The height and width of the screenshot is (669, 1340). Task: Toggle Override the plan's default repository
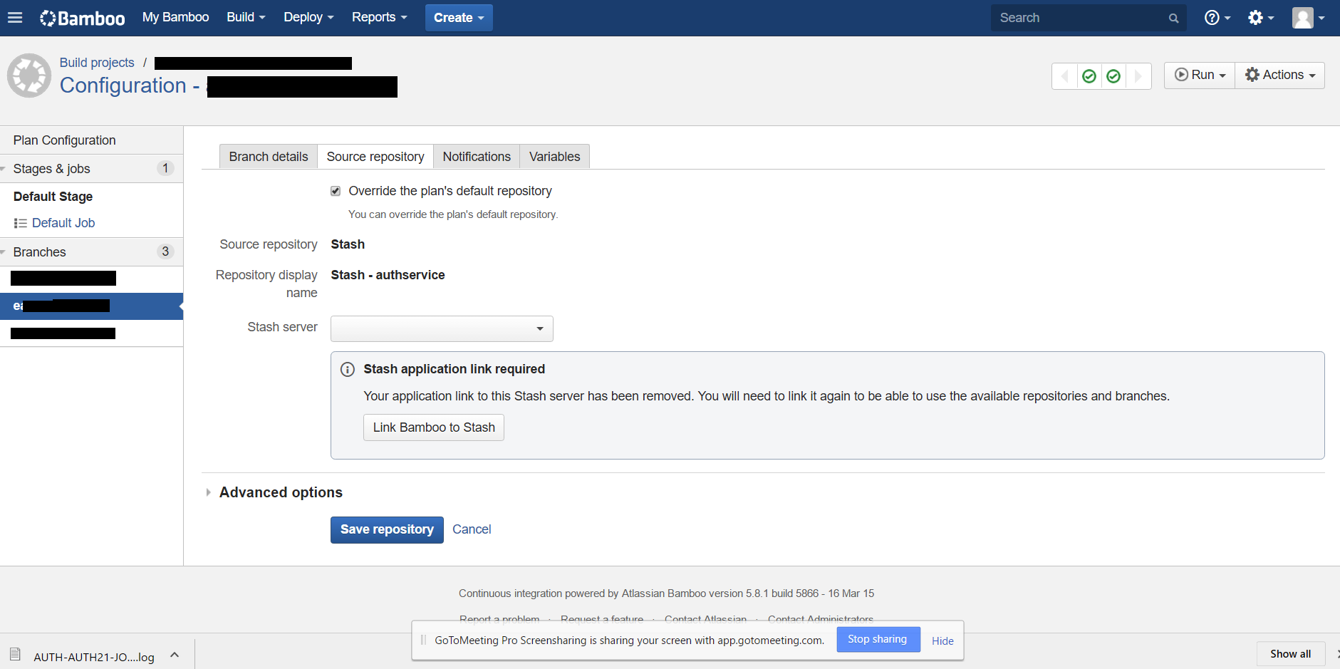336,191
